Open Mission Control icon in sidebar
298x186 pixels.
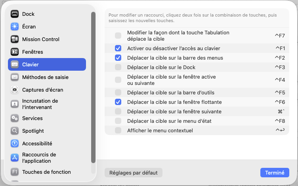tap(15, 39)
